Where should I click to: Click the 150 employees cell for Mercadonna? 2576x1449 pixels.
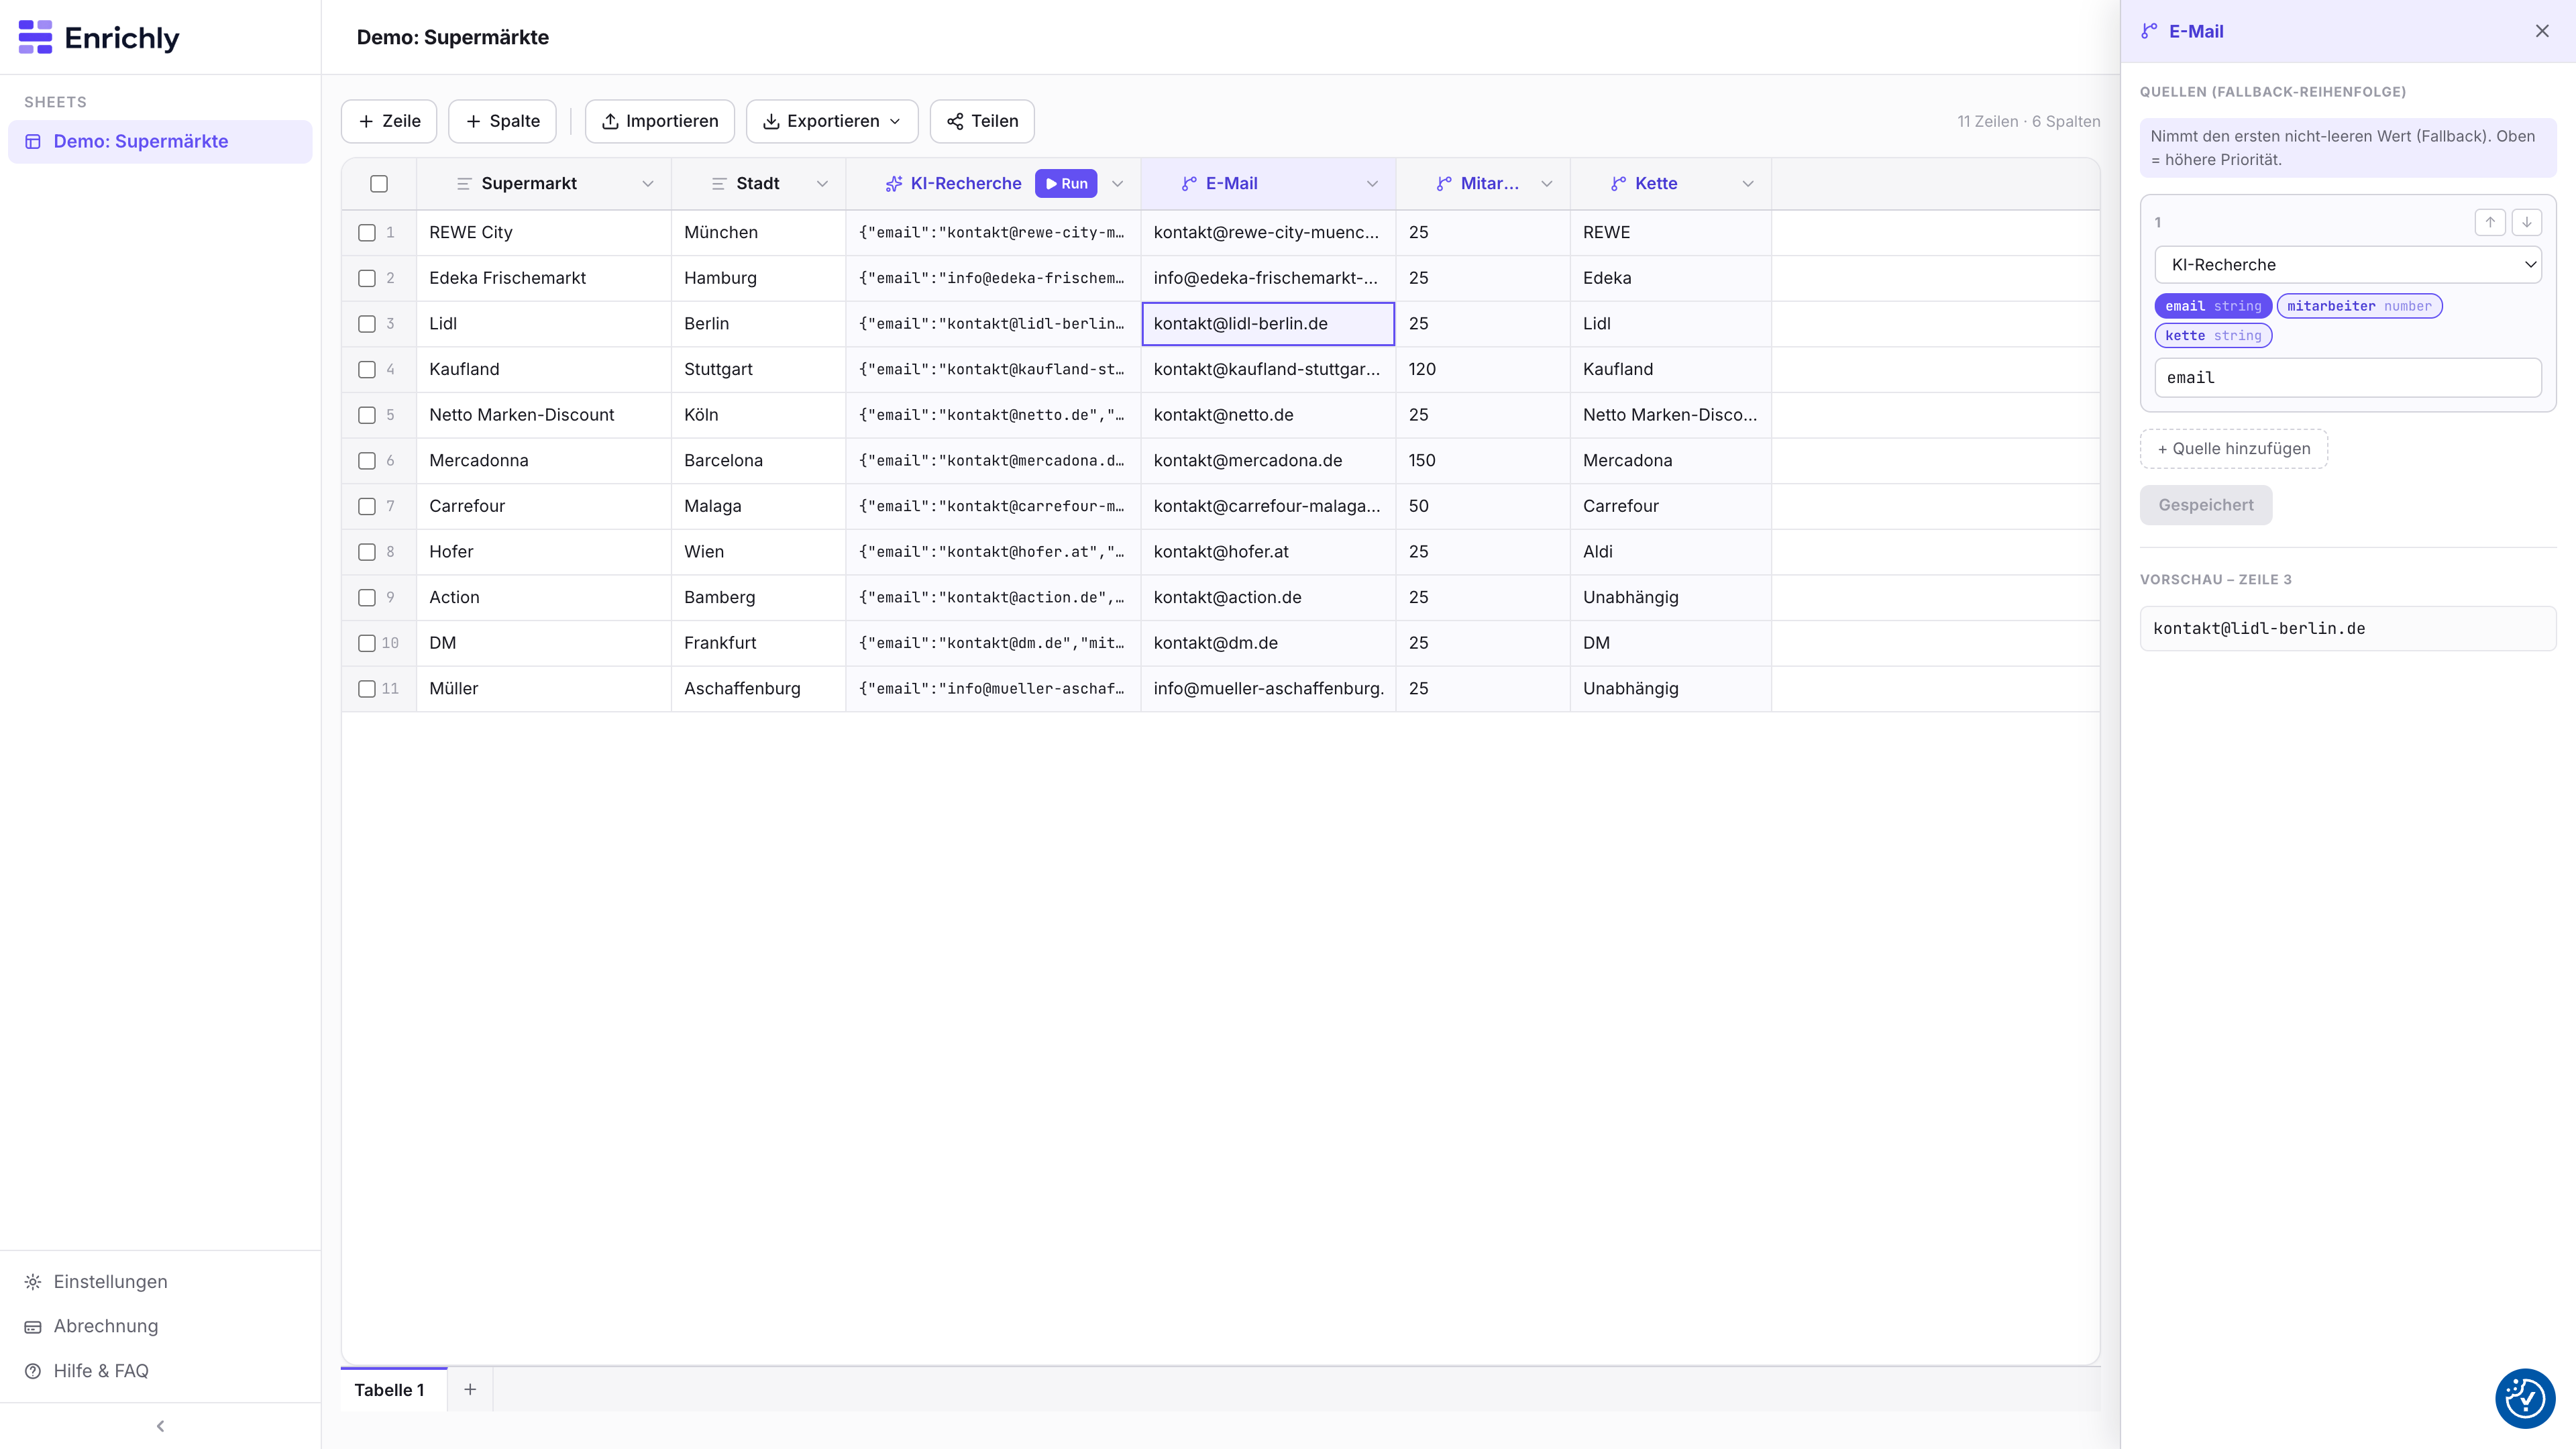click(x=1483, y=461)
